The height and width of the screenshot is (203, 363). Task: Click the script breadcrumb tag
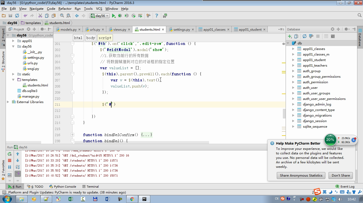(x=105, y=38)
